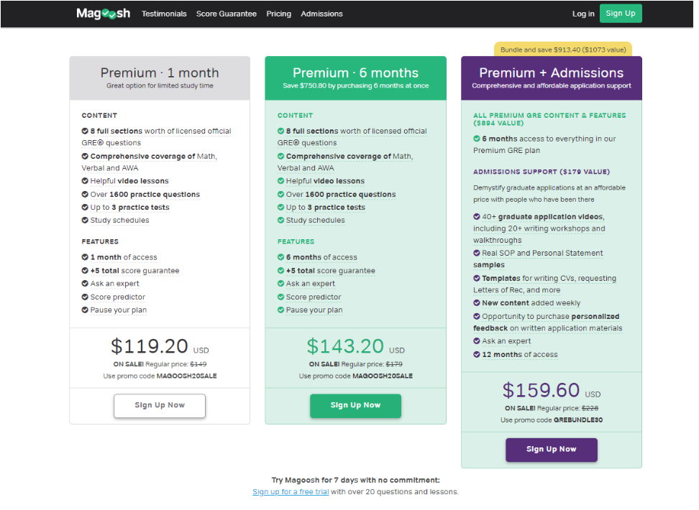Click checkmark icon next to Score predictor, 1 month plan
699x510 pixels.
(x=85, y=297)
